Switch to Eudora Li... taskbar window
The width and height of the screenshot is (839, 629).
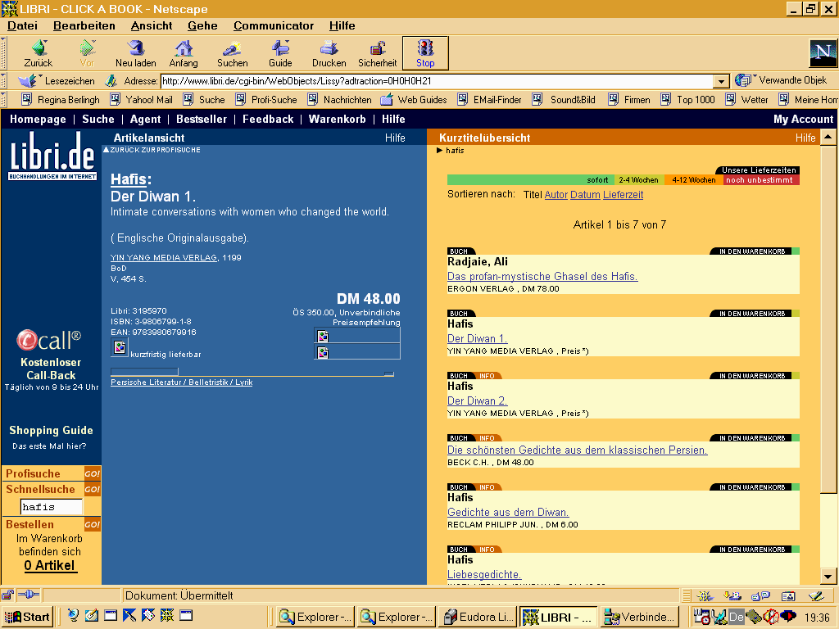[478, 617]
